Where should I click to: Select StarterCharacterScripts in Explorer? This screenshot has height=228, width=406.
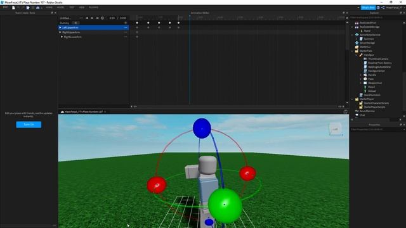coord(376,103)
